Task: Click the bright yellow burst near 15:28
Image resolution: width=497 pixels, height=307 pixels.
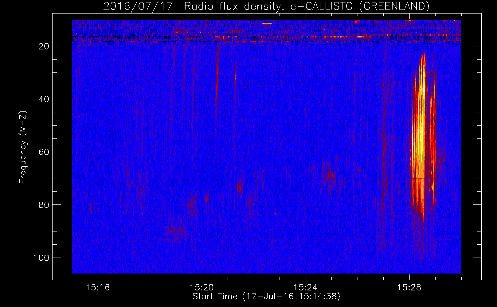Action: [421, 135]
